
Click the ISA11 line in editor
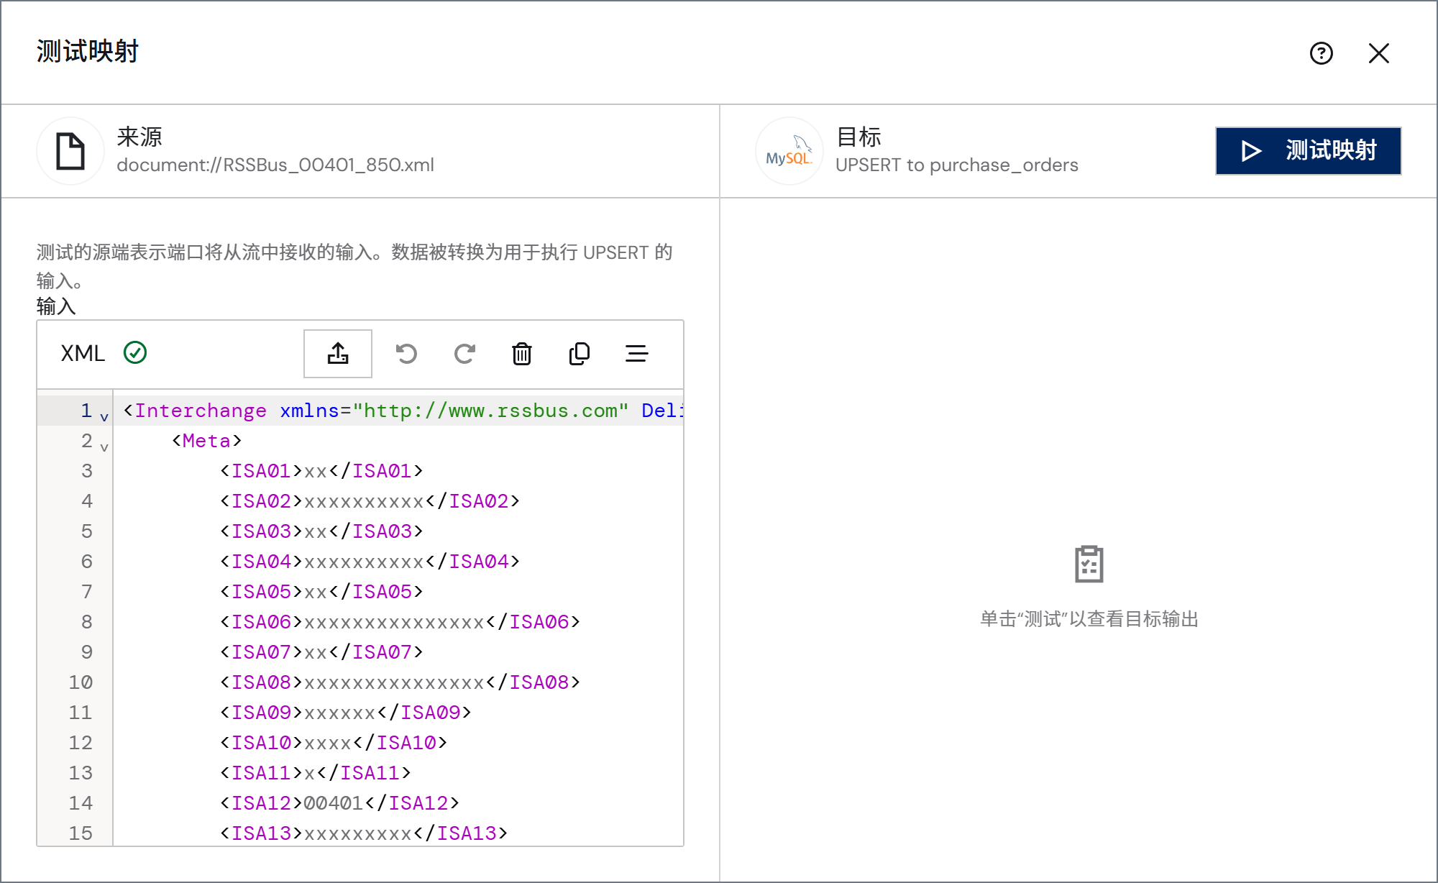click(315, 773)
